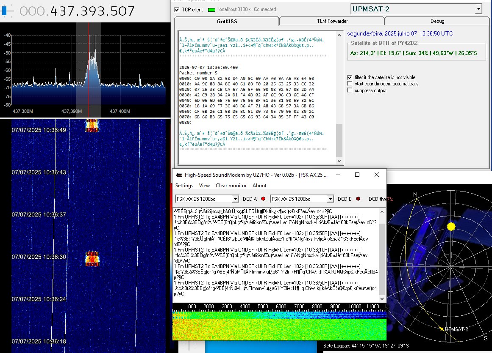Image resolution: width=492 pixels, height=353 pixels.
Task: Disable TCP client checkbox
Action: pyautogui.click(x=178, y=9)
